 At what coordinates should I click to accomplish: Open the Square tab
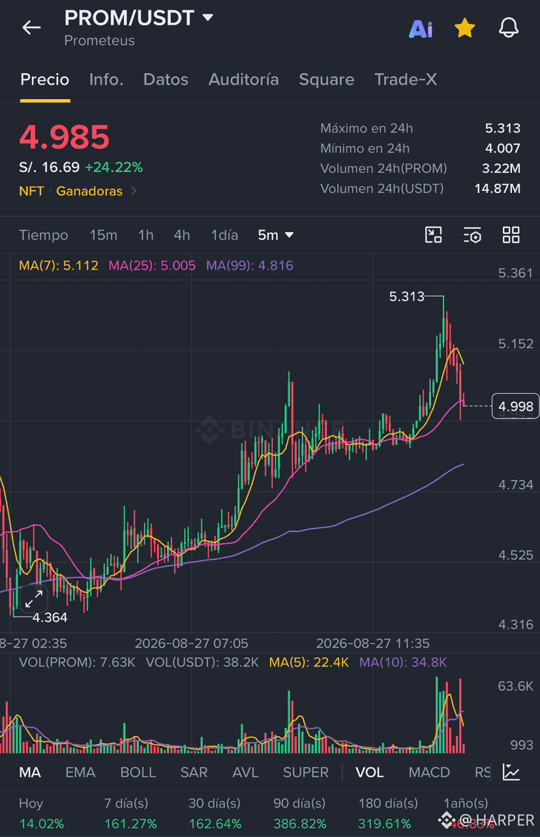[327, 80]
